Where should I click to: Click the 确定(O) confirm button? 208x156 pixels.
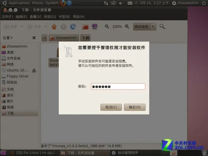[x=135, y=107]
